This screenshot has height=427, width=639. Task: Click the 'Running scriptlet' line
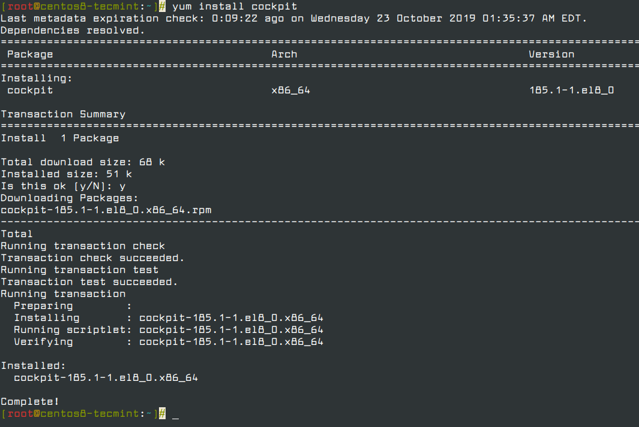[168, 330]
